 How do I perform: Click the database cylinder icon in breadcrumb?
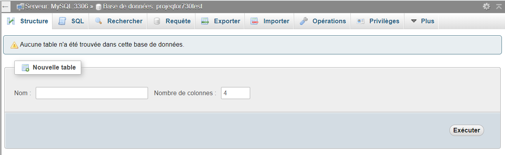click(99, 7)
